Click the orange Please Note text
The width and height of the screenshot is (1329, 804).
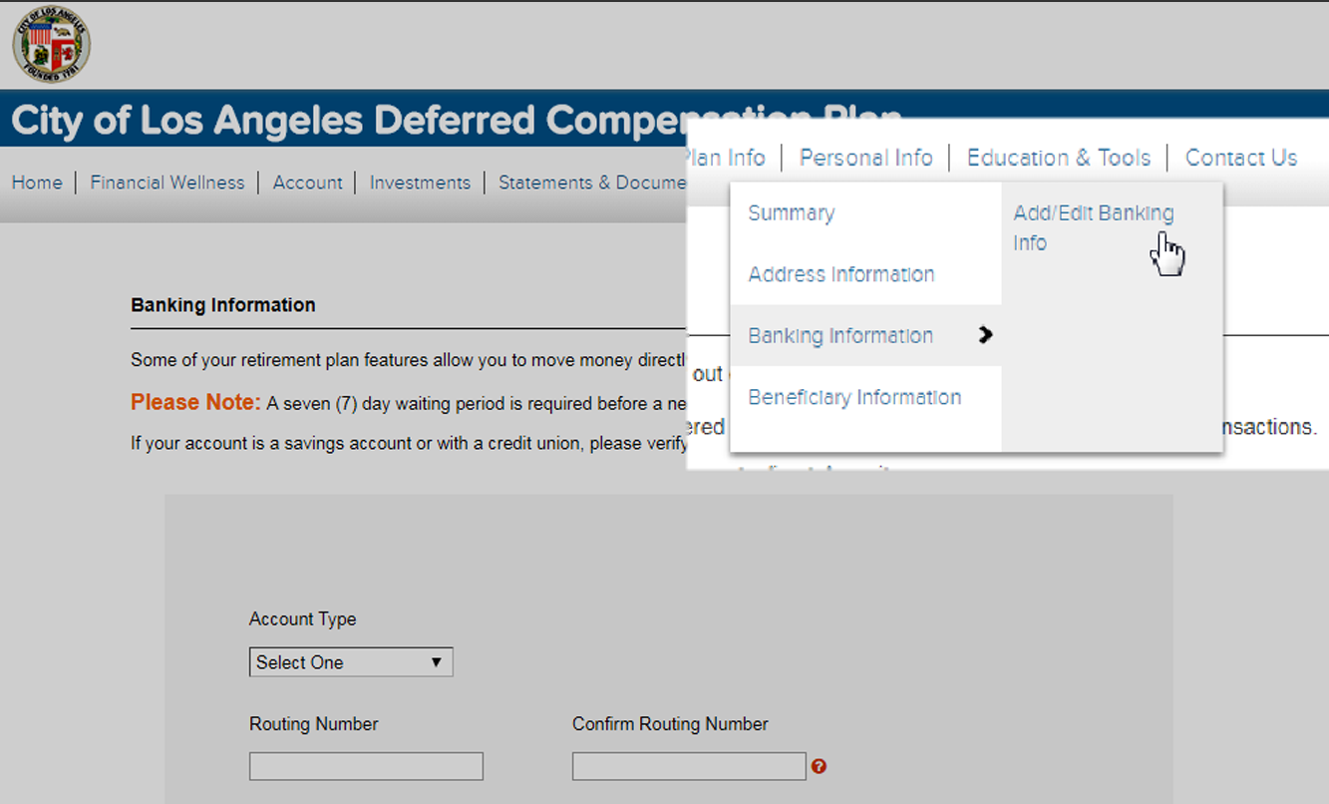coord(195,403)
